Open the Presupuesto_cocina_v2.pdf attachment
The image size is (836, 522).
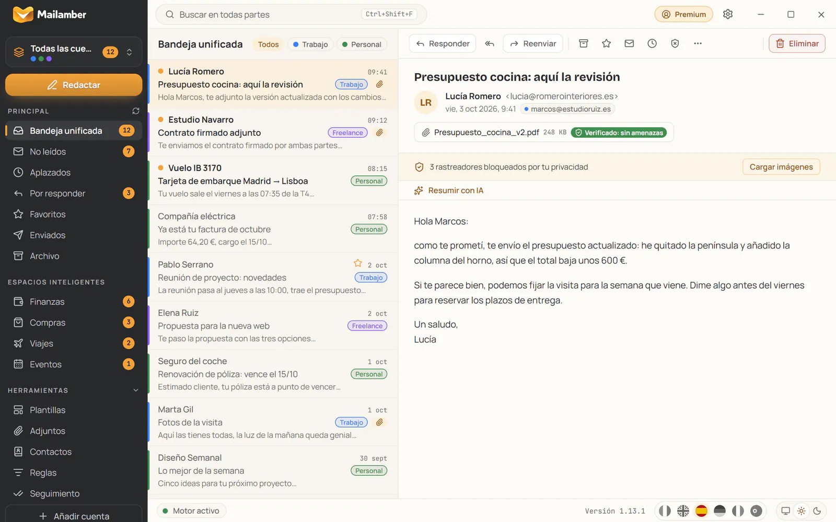point(544,133)
